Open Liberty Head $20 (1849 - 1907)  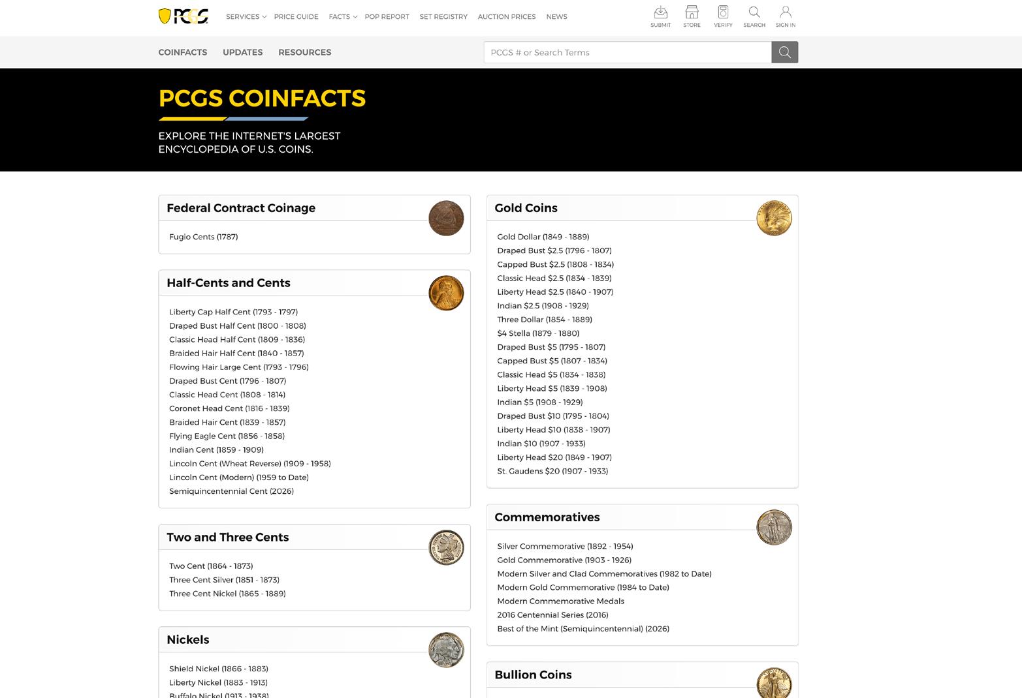[554, 457]
